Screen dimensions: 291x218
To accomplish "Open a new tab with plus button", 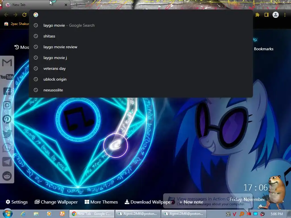I will tap(76, 5).
